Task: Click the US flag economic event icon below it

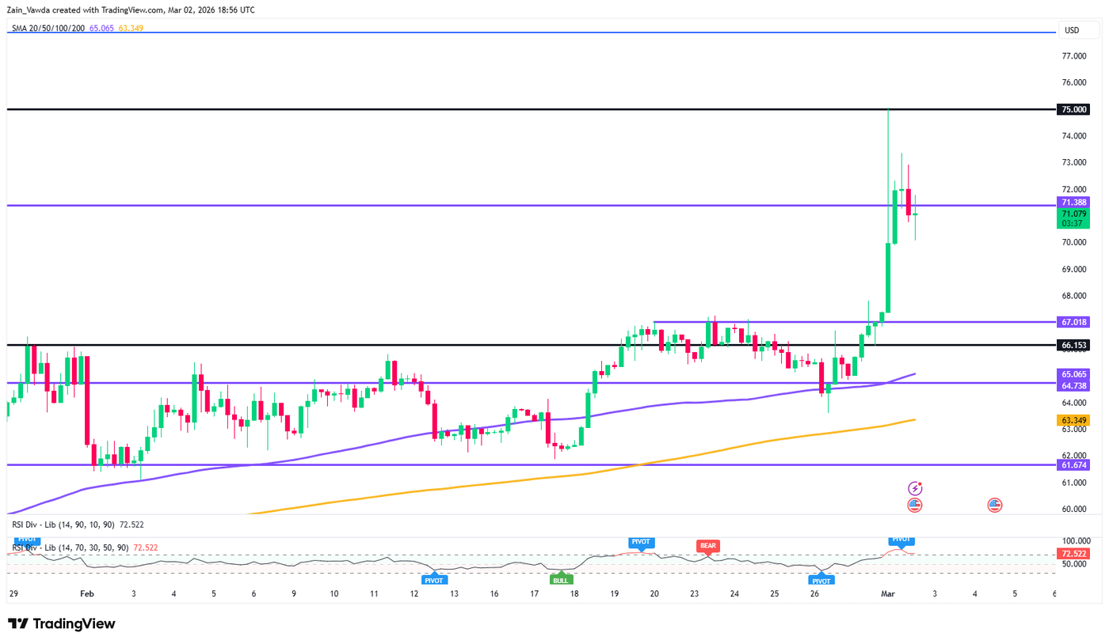Action: [916, 504]
